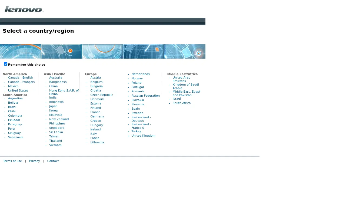346x216 pixels.
Task: Select New Zealand link
Action: (59, 119)
